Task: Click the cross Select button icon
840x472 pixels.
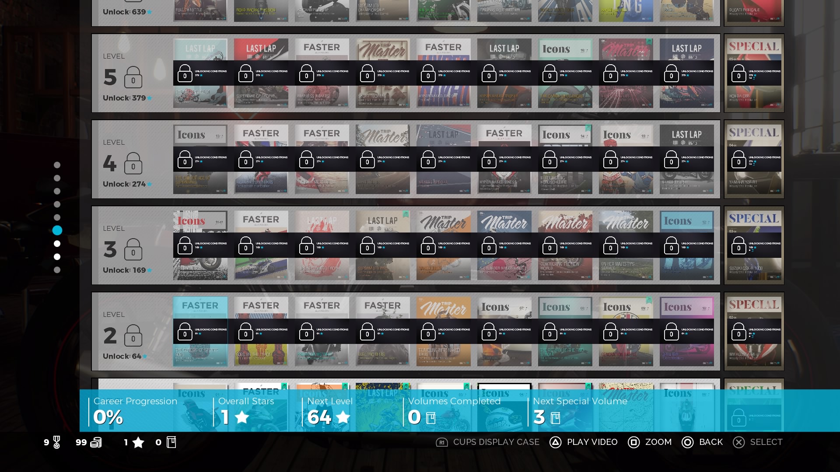Action: (x=738, y=442)
